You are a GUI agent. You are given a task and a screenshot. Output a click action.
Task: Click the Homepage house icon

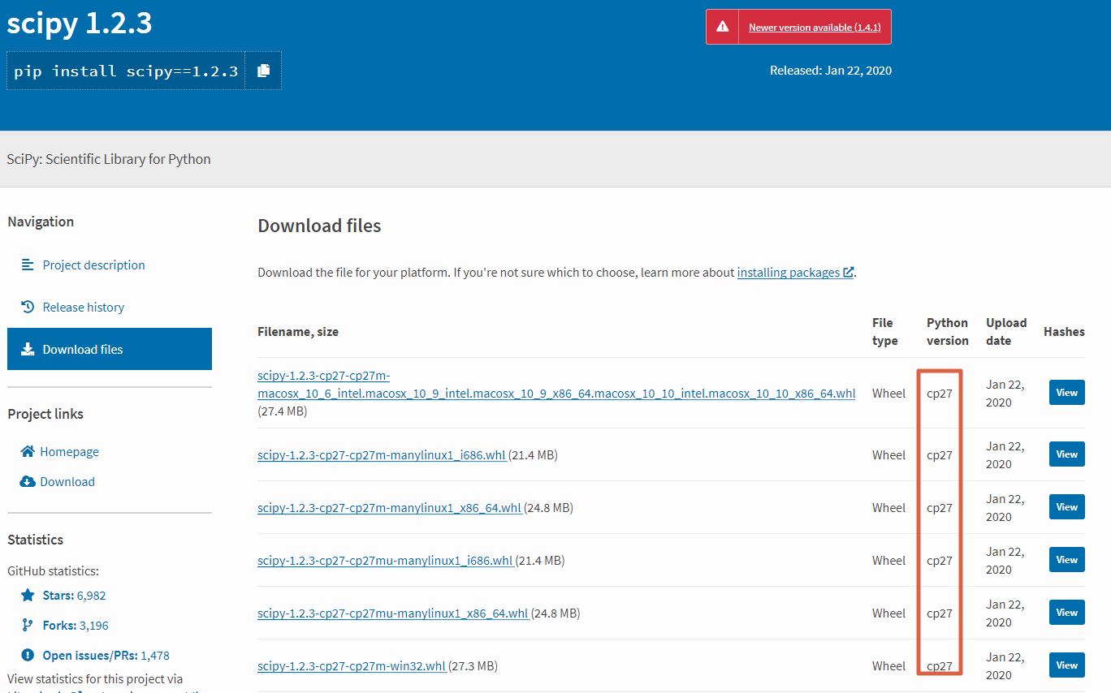tap(28, 451)
